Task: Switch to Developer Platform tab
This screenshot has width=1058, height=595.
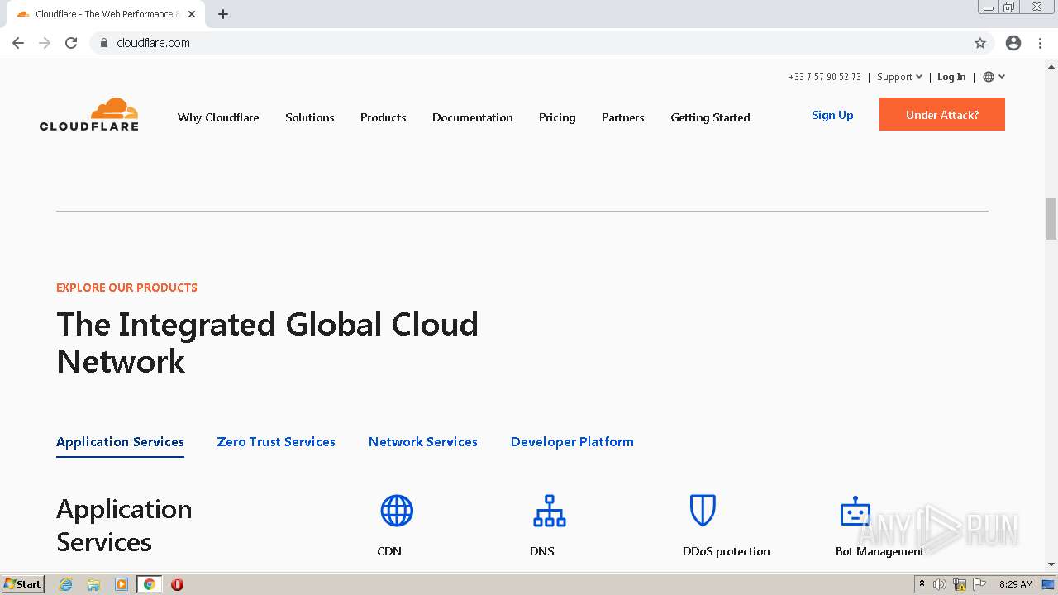Action: (572, 442)
